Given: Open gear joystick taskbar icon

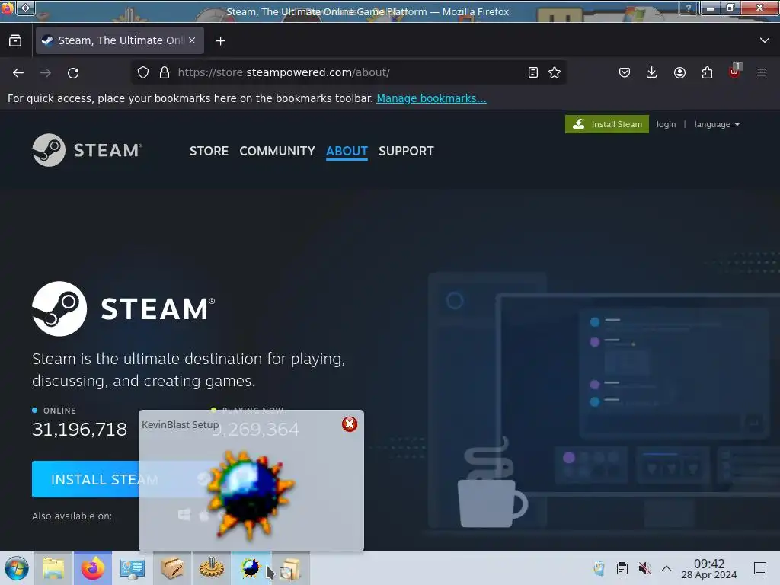Looking at the screenshot, I should pos(212,568).
